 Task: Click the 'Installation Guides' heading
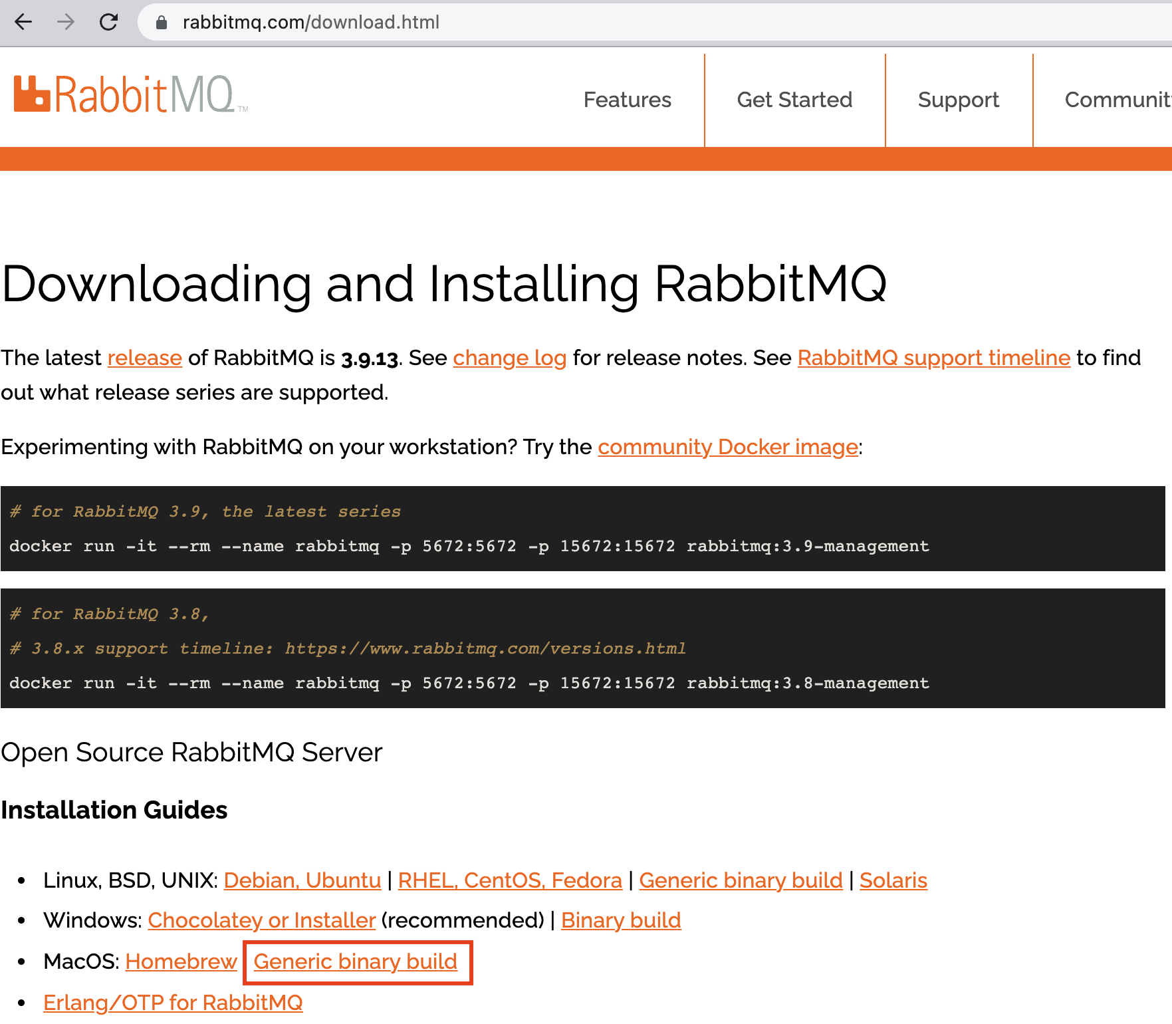tap(114, 810)
